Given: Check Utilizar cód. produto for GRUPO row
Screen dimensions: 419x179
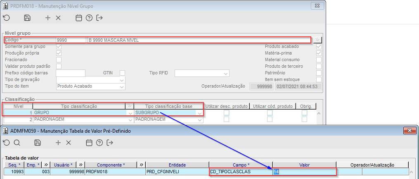Looking at the screenshot, I should pos(270,112).
